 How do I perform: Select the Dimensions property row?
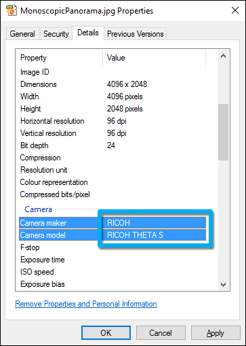click(x=112, y=84)
